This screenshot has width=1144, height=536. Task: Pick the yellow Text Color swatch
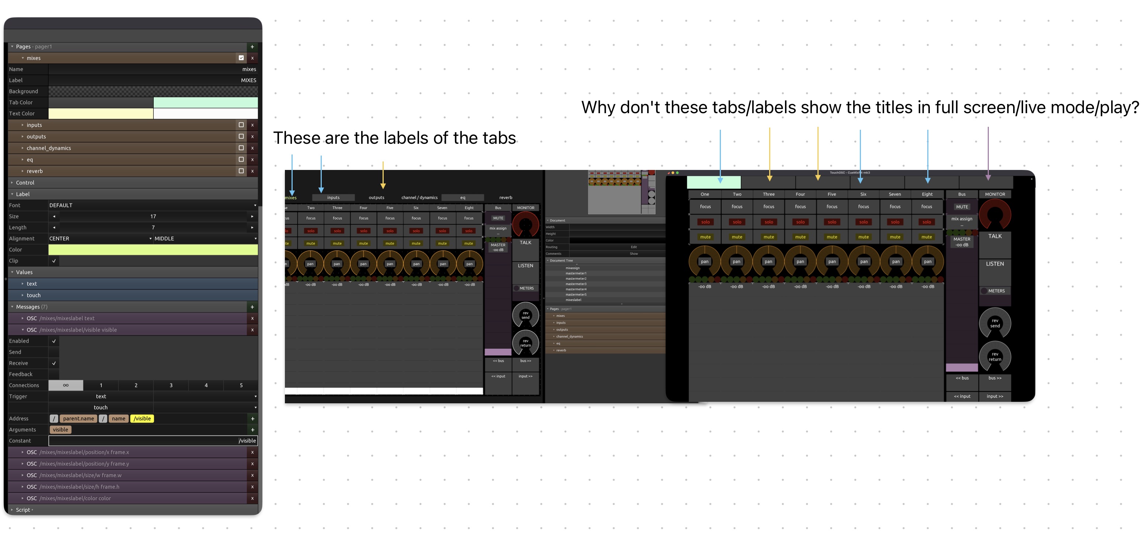pyautogui.click(x=101, y=114)
